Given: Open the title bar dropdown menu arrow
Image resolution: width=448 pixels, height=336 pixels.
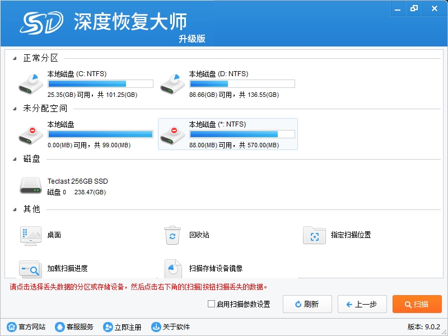Looking at the screenshot, I should pos(396,8).
